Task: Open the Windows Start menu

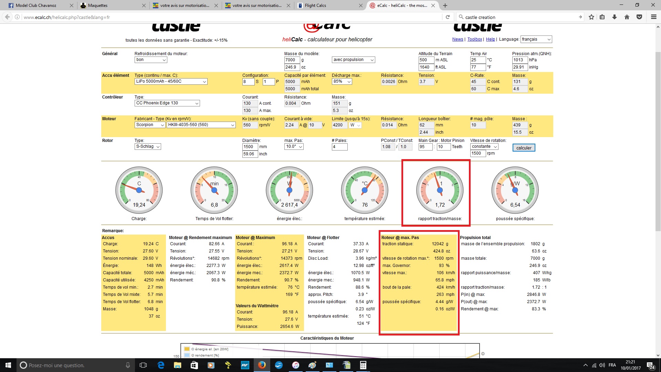Action: coord(8,365)
